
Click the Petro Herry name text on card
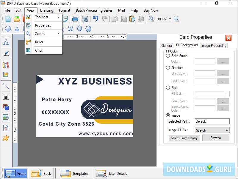point(57,100)
